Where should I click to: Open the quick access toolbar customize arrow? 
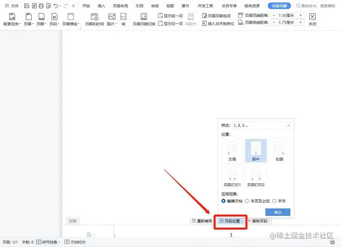click(73, 6)
